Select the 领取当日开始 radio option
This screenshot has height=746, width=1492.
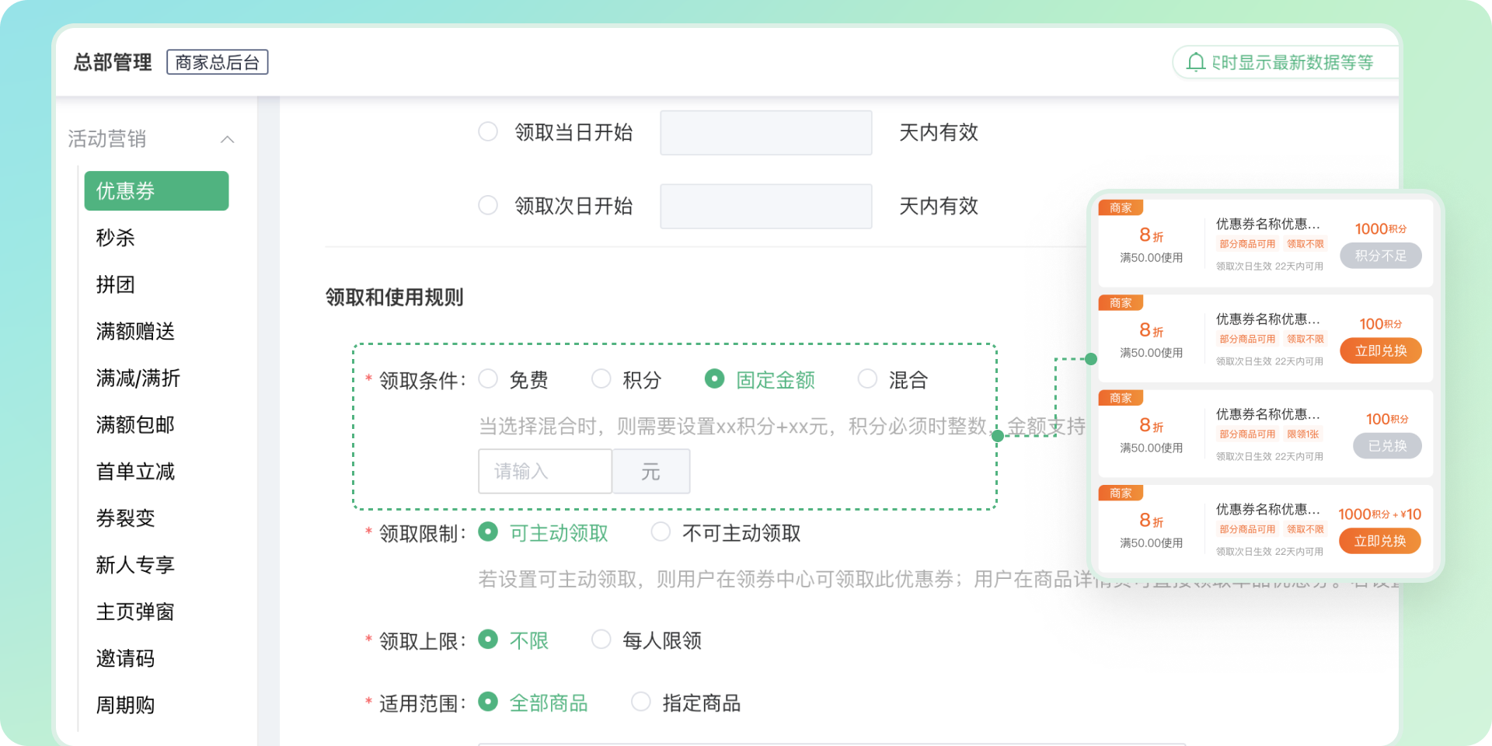pos(488,132)
